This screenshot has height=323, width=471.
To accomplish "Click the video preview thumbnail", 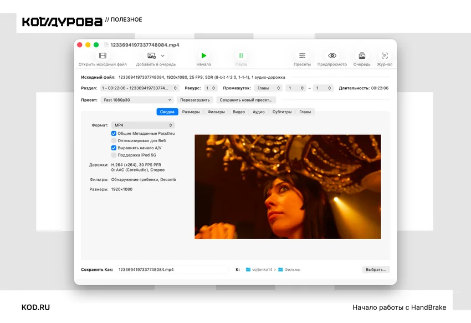I will 288,187.
